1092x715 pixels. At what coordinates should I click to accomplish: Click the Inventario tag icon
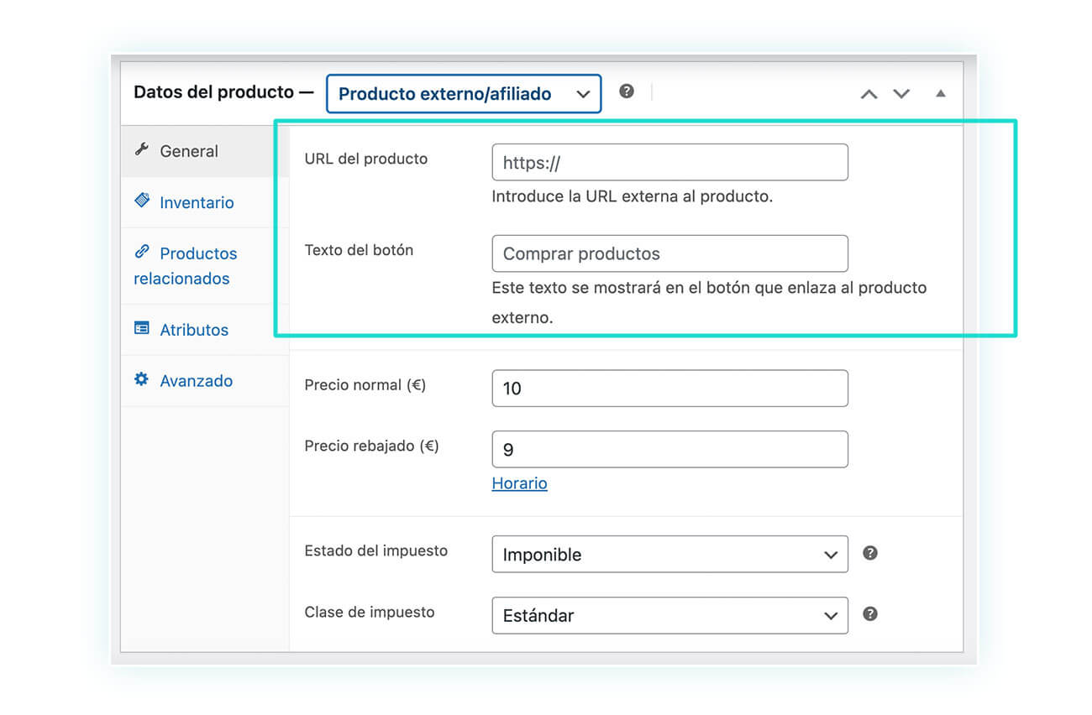[142, 201]
